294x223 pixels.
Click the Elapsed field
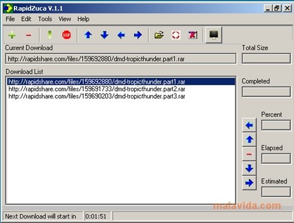coord(276,158)
